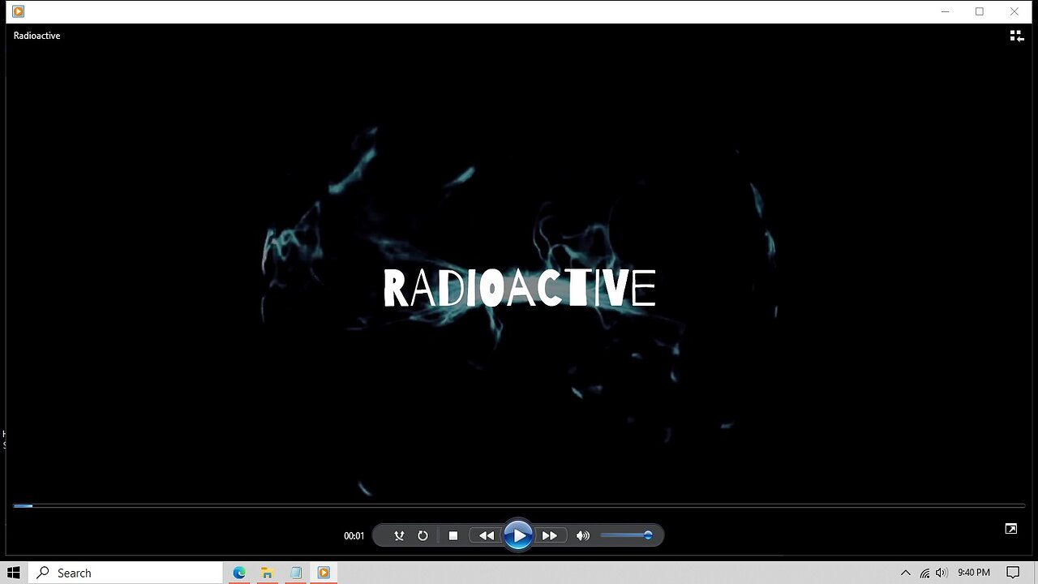Open the Windows Start menu
This screenshot has width=1038, height=584.
pyautogui.click(x=14, y=573)
